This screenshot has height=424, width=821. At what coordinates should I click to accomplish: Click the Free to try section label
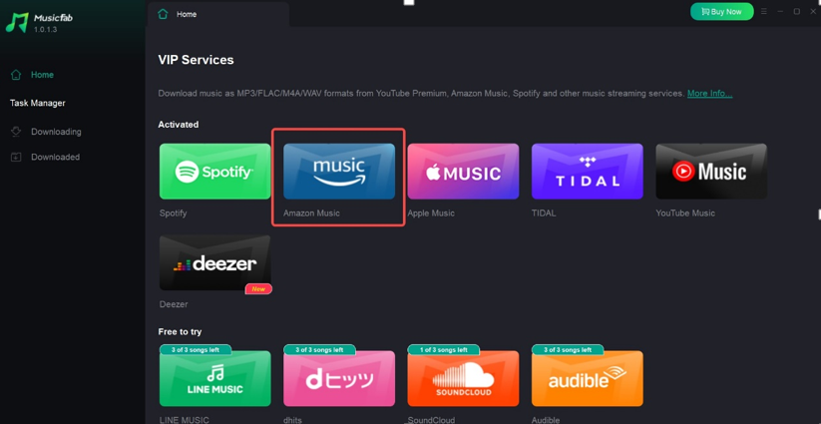coord(180,332)
